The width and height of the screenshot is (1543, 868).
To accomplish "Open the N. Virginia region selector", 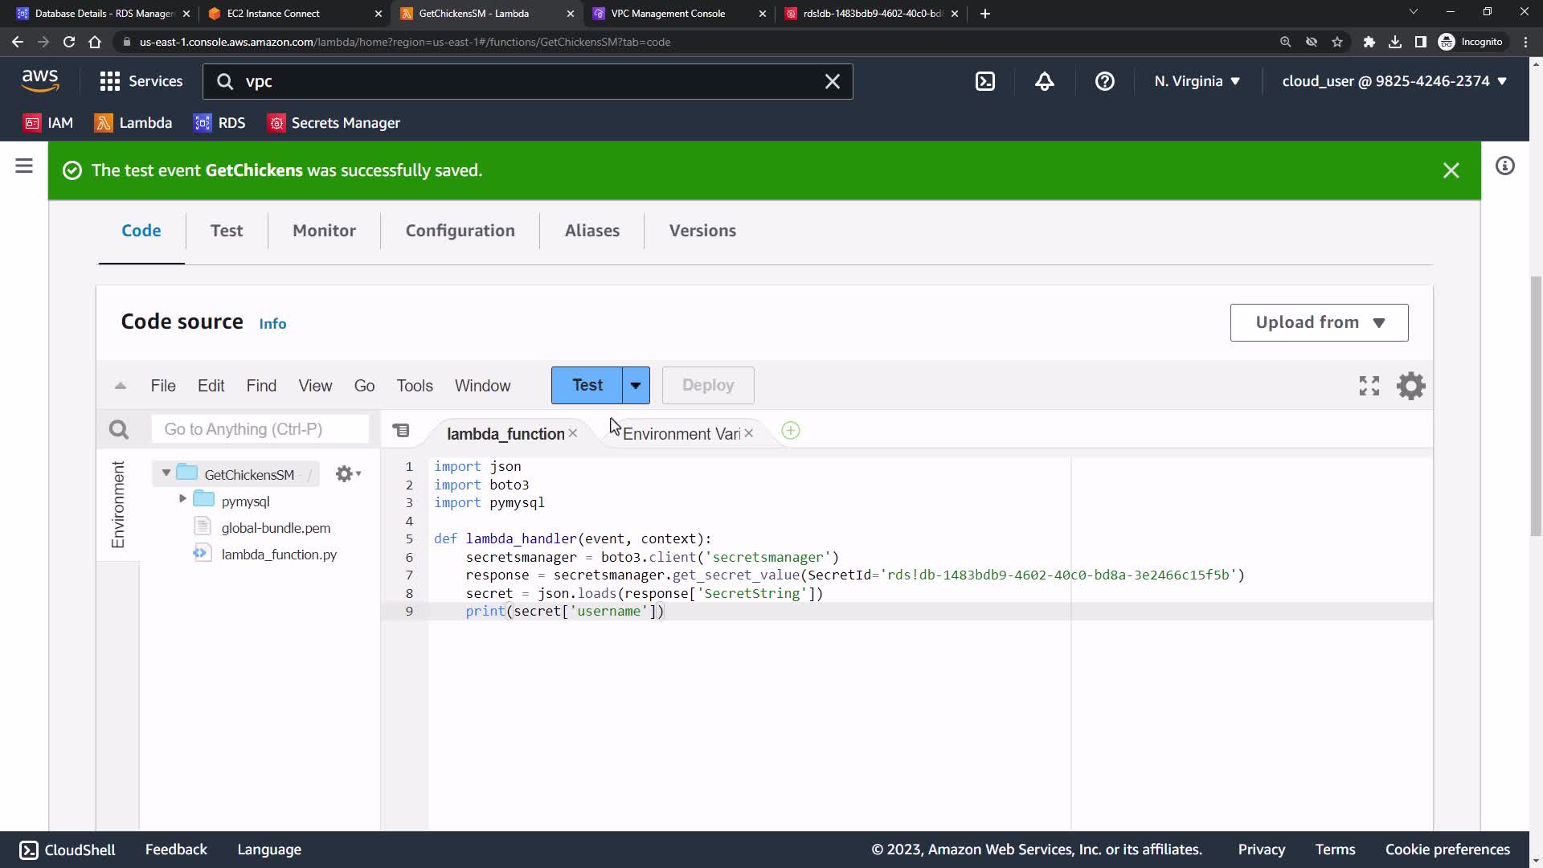I will [x=1197, y=81].
